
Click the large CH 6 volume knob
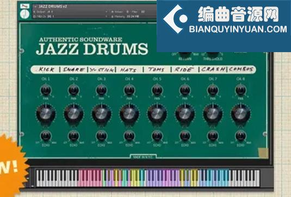[x=185, y=113]
